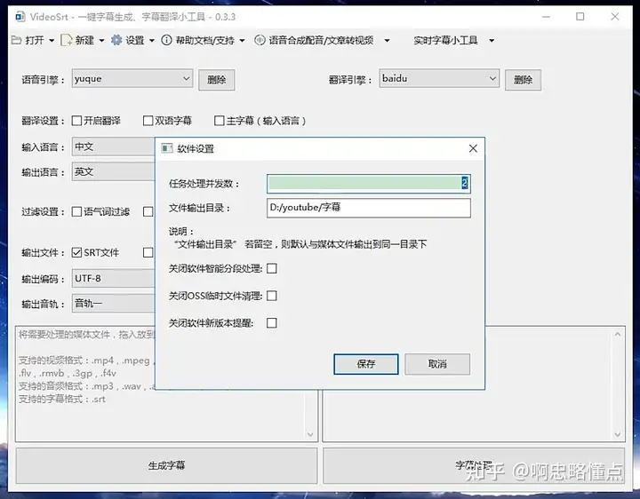Click the 软件设置 dialog window icon
640x499 pixels.
(167, 148)
